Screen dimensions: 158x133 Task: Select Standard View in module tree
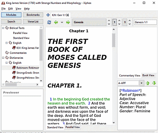coord(21,38)
